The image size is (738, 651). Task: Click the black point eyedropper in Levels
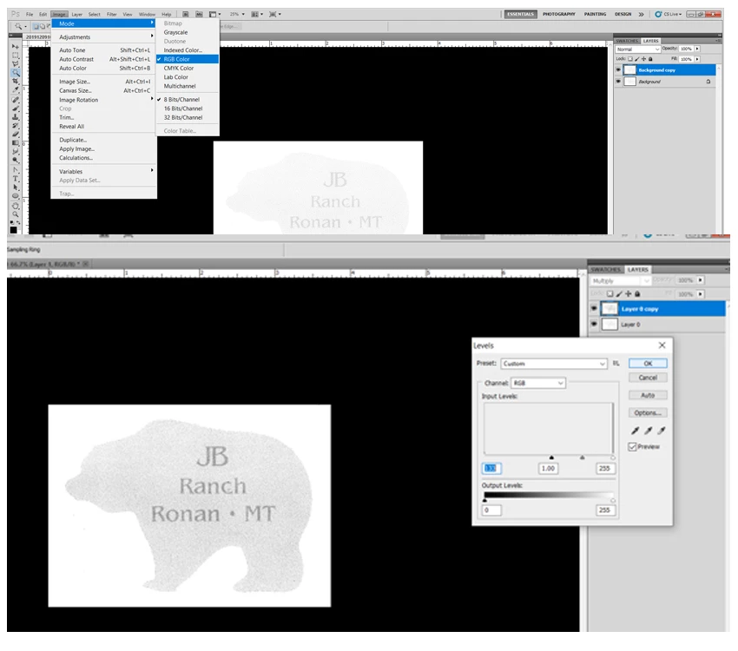[635, 431]
